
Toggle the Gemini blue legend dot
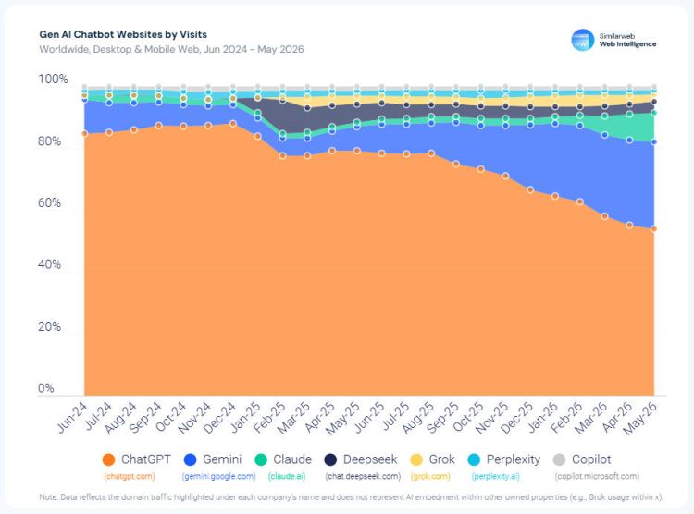[x=190, y=459]
